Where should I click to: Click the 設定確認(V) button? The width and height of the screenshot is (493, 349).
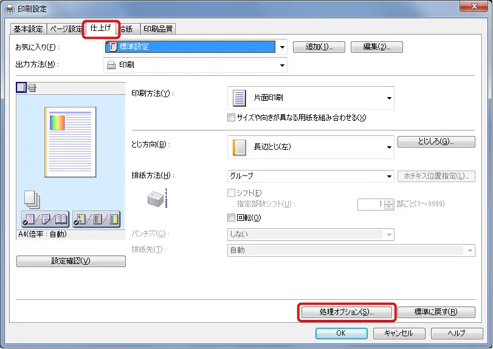(x=71, y=261)
